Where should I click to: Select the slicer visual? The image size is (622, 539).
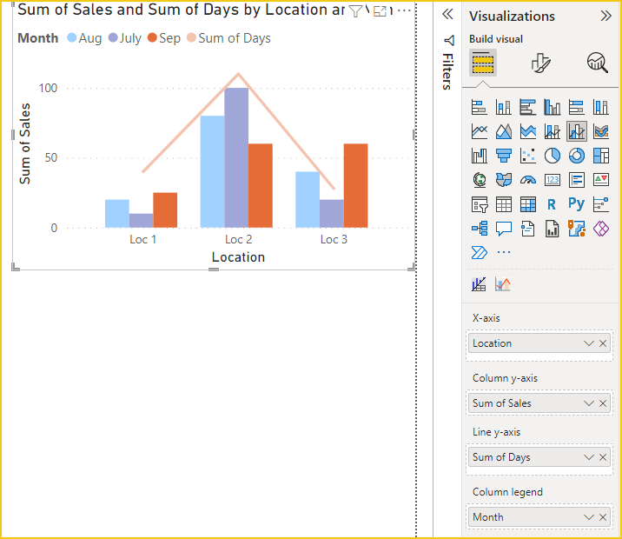click(x=480, y=204)
